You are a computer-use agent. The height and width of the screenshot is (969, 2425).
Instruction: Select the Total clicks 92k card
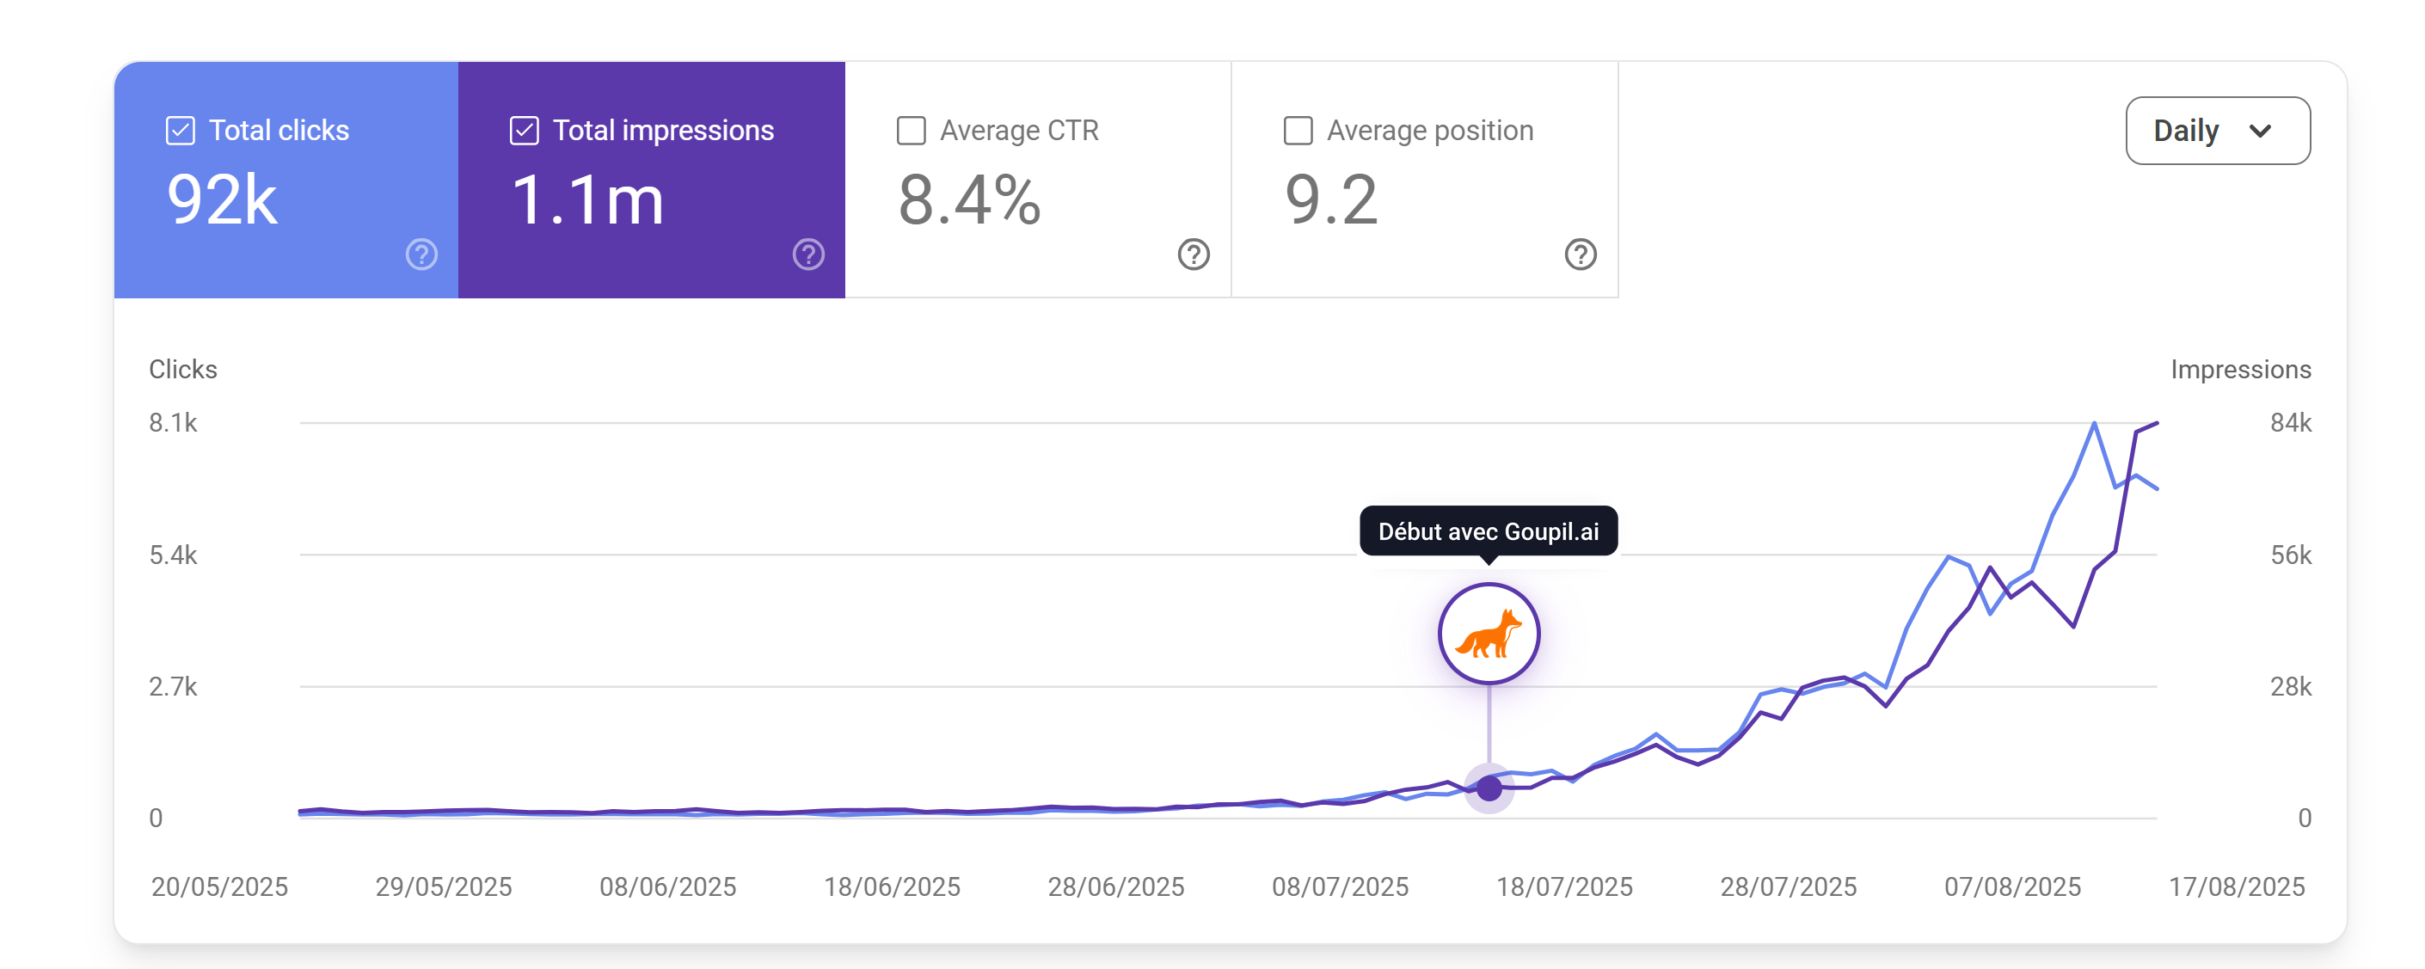click(x=286, y=180)
